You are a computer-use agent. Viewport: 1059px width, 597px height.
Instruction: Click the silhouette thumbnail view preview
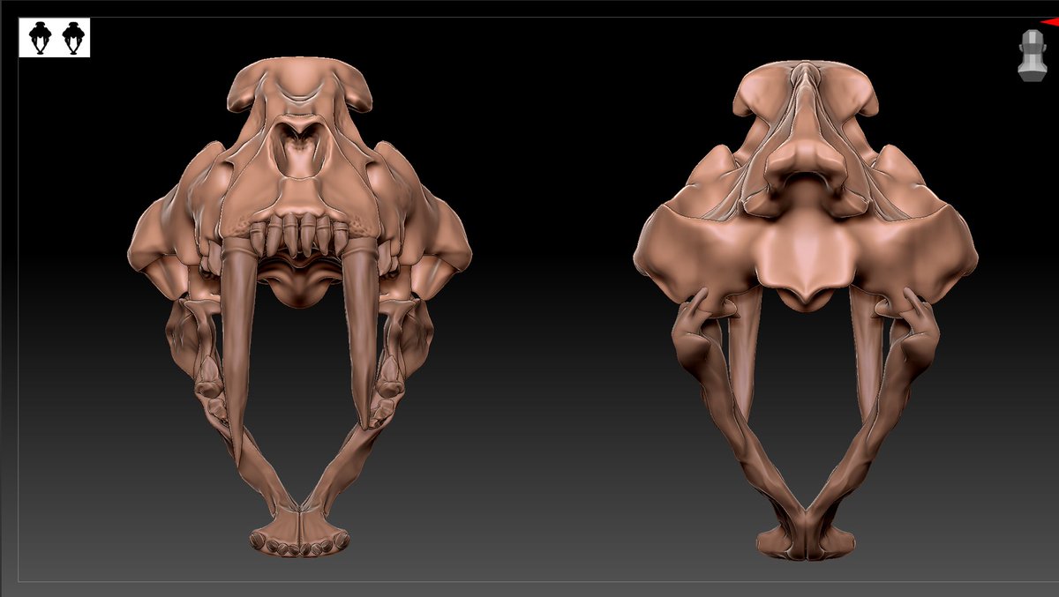point(55,38)
